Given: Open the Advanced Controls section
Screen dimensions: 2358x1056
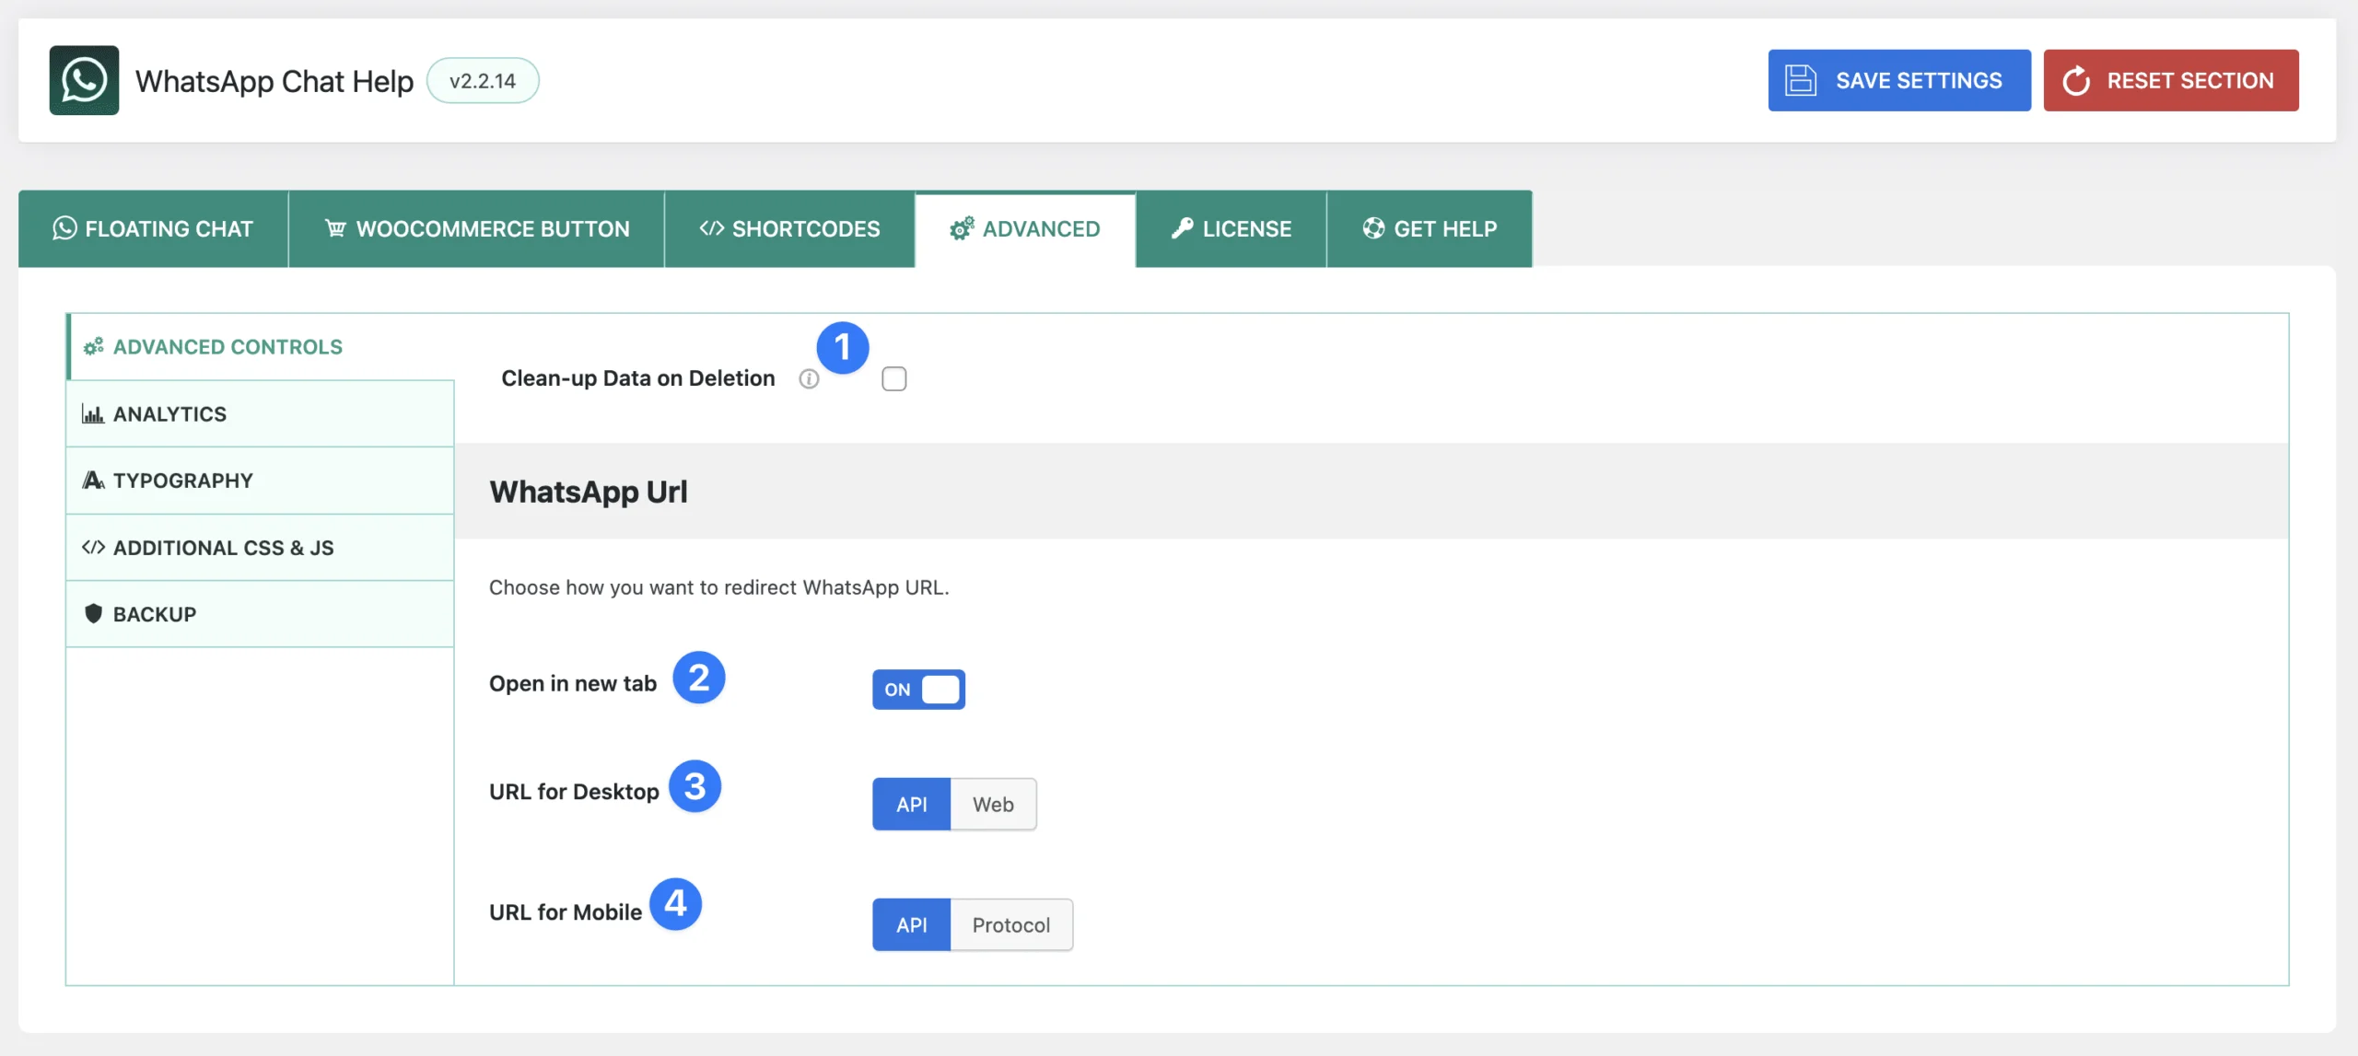Looking at the screenshot, I should [261, 347].
